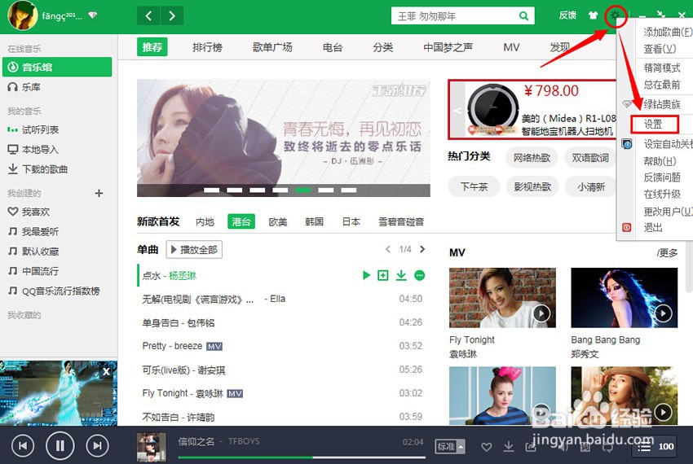Choose 在线升级 in the menu

pos(662,195)
